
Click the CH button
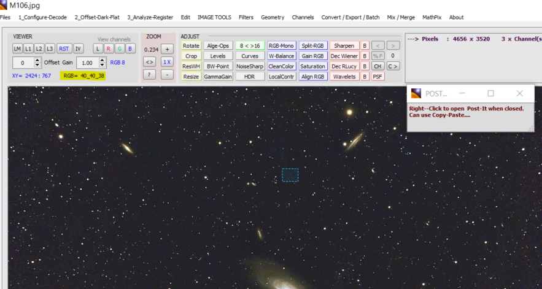(x=378, y=66)
